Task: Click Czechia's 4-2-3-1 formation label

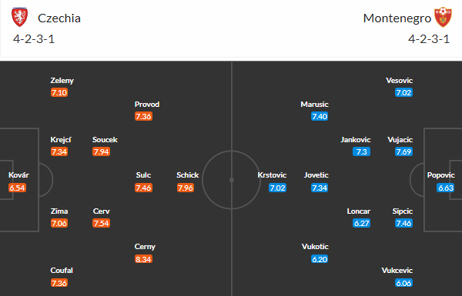Action: tap(34, 39)
